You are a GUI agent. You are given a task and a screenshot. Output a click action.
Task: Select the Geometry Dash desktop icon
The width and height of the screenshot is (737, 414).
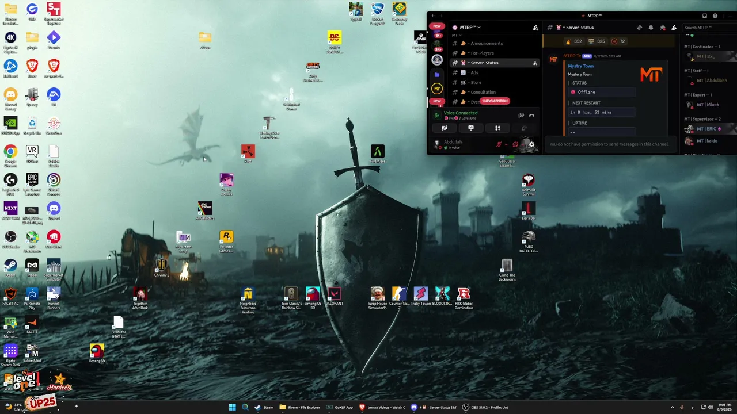tap(399, 14)
